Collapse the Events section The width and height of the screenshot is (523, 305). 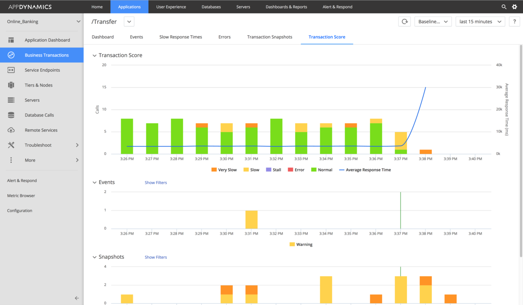tap(95, 182)
